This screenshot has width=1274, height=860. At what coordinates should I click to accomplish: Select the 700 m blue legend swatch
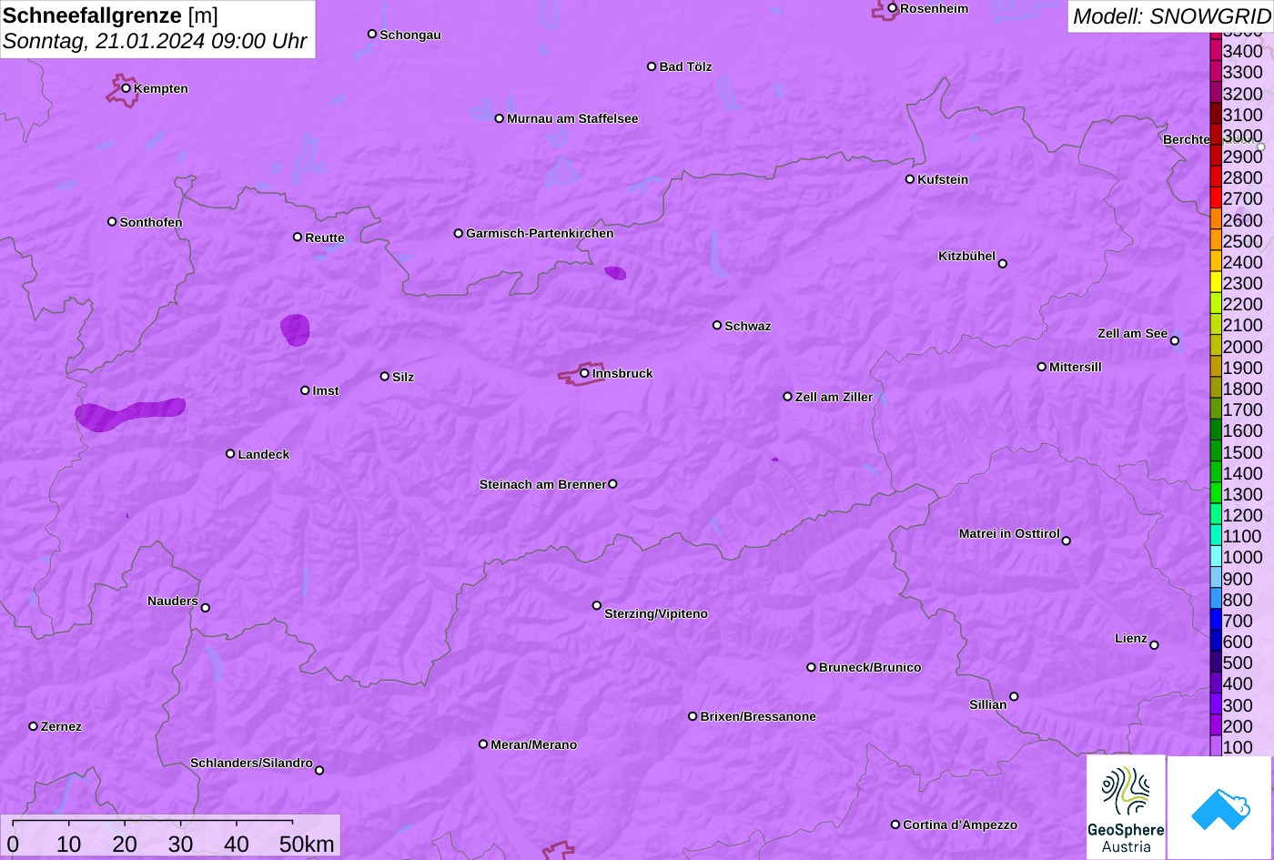[1215, 620]
